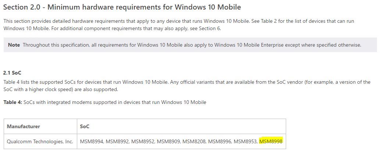Viewport: 381px width, 155px height.
Task: Click the MSM8208 SoC entry
Action: tap(194, 141)
